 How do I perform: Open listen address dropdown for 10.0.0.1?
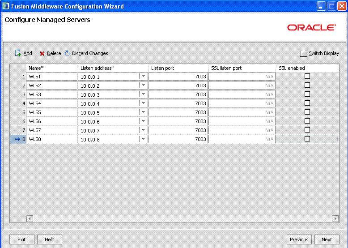click(x=144, y=77)
